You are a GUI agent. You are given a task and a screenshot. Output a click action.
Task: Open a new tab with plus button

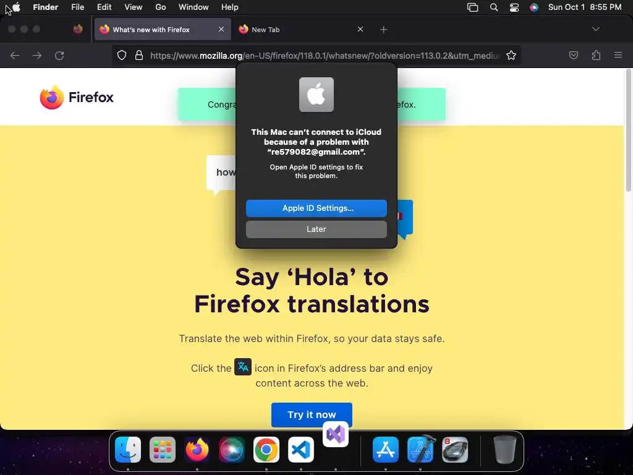pos(383,30)
